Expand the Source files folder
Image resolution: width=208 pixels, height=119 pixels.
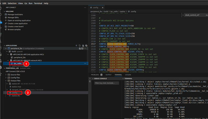tap(6, 75)
